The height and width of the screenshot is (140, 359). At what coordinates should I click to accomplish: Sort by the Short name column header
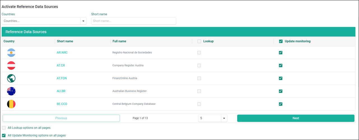point(65,41)
